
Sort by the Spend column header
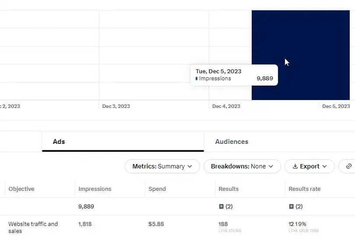click(157, 189)
